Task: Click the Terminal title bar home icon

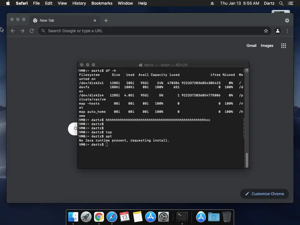Action: tap(141, 65)
